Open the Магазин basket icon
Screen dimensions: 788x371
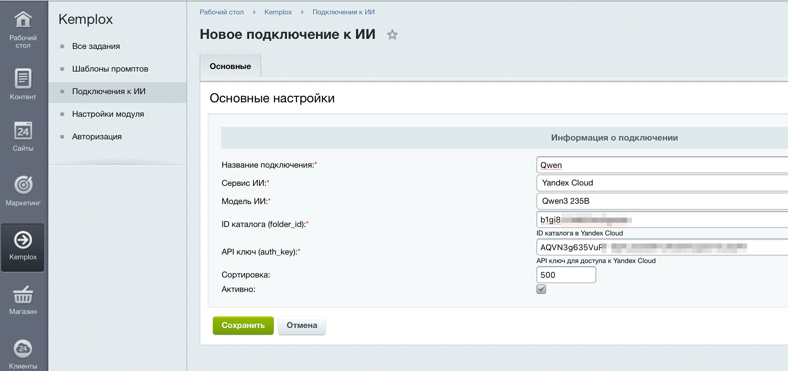pos(23,295)
